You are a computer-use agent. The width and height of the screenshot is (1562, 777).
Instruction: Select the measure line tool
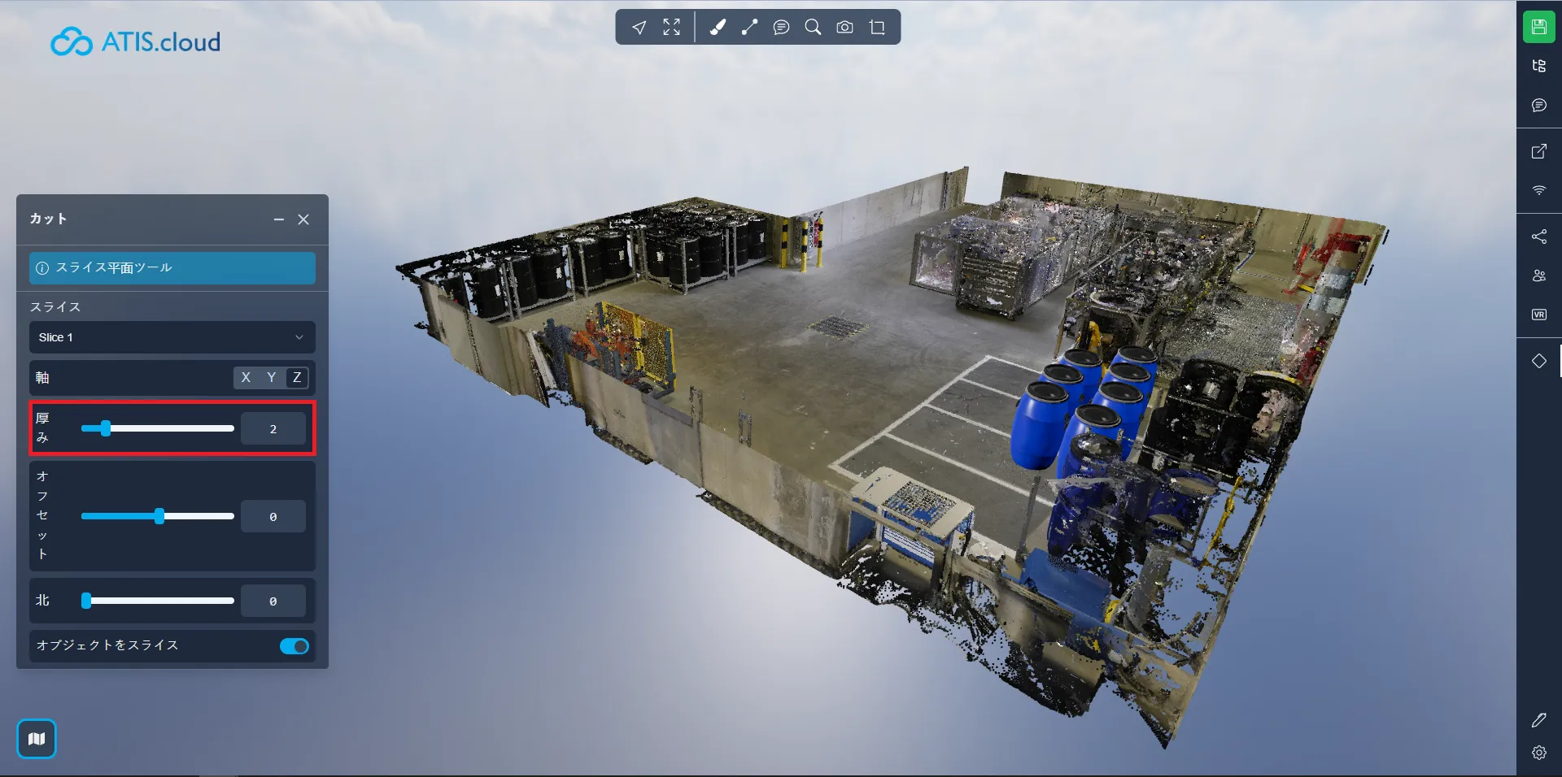[749, 28]
